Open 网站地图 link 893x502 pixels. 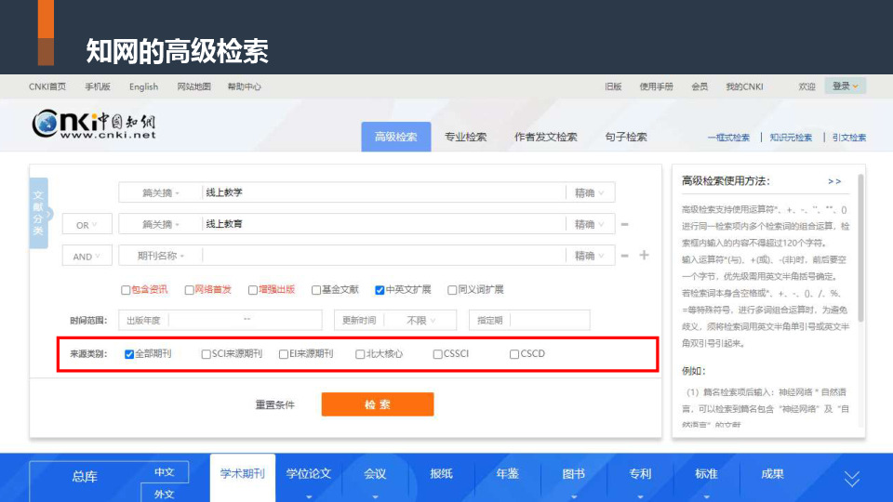pyautogui.click(x=193, y=86)
